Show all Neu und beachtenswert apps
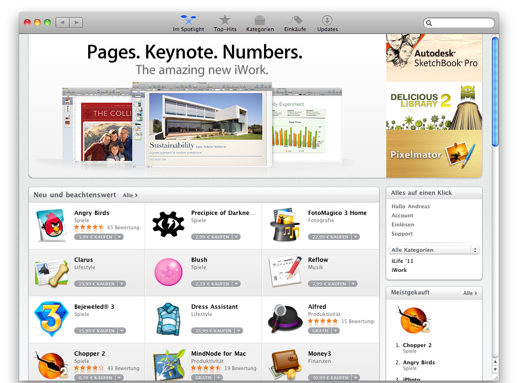The width and height of the screenshot is (518, 383). click(x=130, y=195)
